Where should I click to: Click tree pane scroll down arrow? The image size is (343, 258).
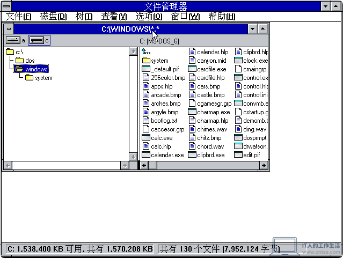(x=133, y=157)
